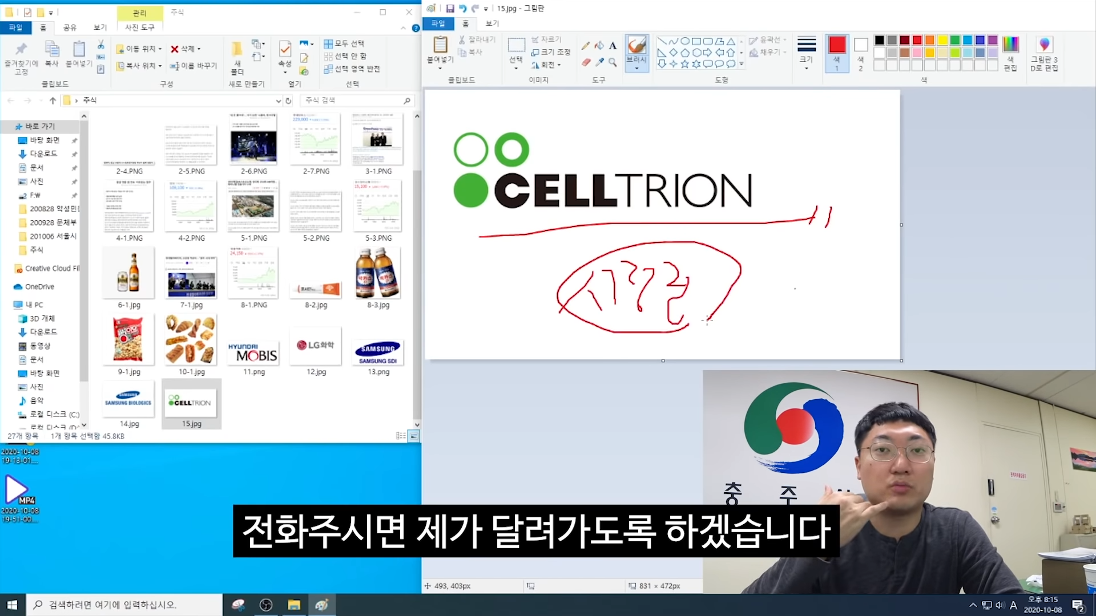Select the Fill with color bucket tool
The width and height of the screenshot is (1096, 616).
(x=599, y=46)
